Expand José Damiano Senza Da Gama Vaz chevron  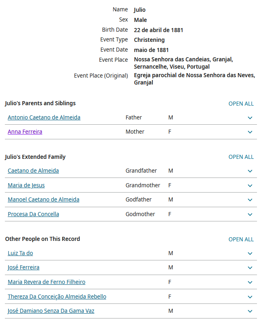pyautogui.click(x=250, y=311)
